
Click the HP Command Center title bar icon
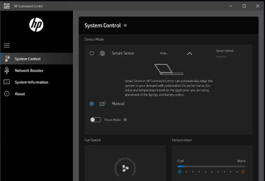click(x=7, y=5)
